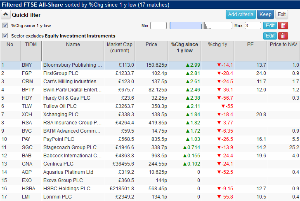Click the -56.7 one-year change value
Screen dimensions: 300x201
coord(225,98)
